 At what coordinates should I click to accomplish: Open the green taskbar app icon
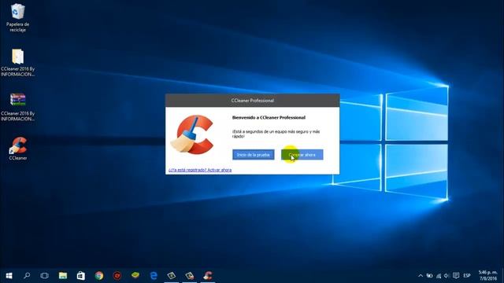coord(135,276)
